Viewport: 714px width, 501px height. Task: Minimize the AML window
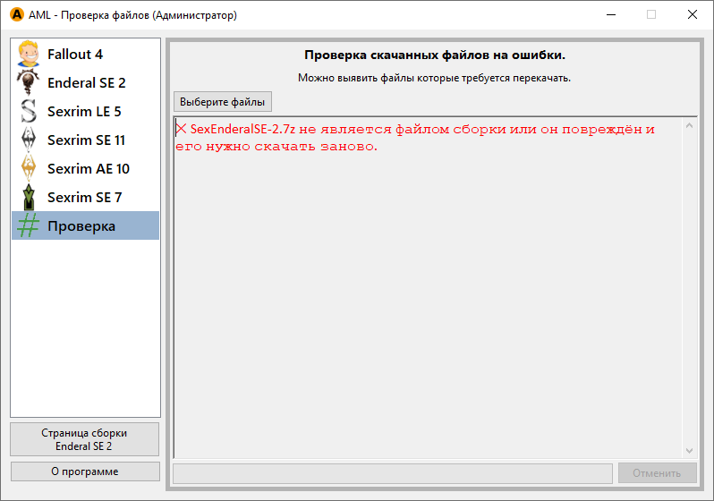(x=610, y=15)
